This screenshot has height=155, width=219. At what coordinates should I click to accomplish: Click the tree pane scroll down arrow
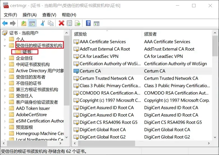pos(66,137)
